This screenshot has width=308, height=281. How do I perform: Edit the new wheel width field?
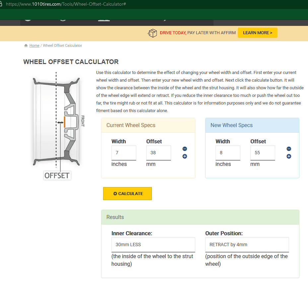[228, 153]
